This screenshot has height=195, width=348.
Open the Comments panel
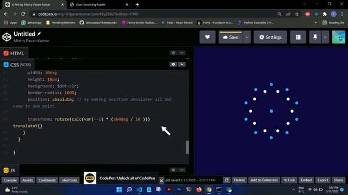pyautogui.click(x=47, y=180)
